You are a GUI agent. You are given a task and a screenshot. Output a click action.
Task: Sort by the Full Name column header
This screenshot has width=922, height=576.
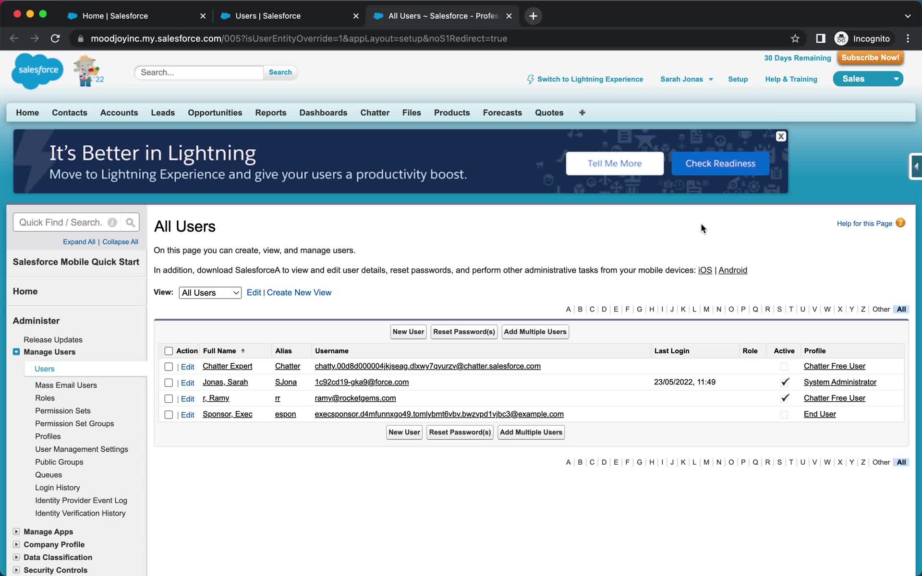coord(219,351)
